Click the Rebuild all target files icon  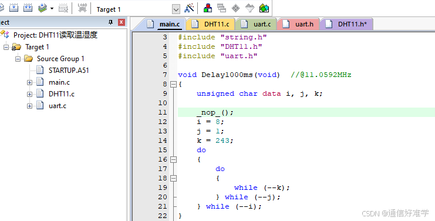28,8
